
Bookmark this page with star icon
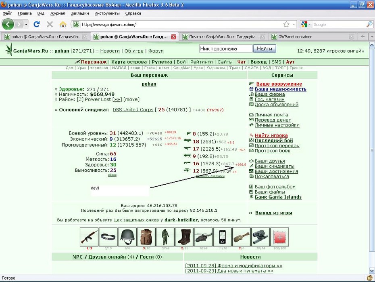[286, 24]
